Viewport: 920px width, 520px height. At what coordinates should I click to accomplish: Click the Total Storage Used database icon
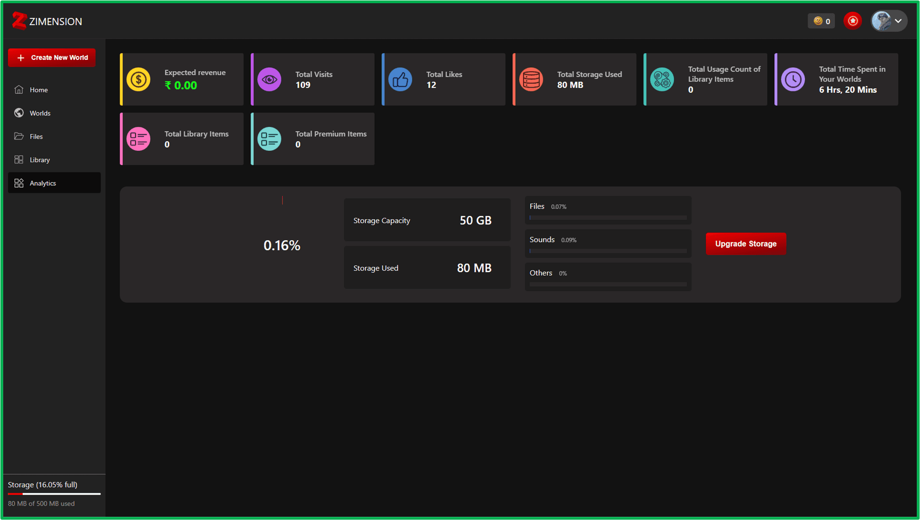(531, 79)
